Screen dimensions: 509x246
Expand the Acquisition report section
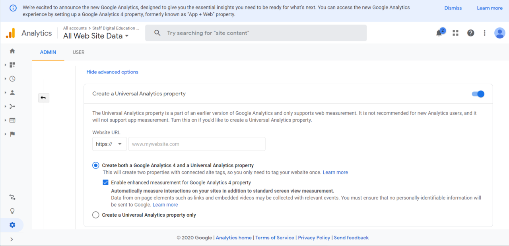pos(12,106)
